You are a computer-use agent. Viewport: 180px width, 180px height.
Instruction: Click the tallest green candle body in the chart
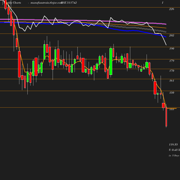[x=111, y=62]
